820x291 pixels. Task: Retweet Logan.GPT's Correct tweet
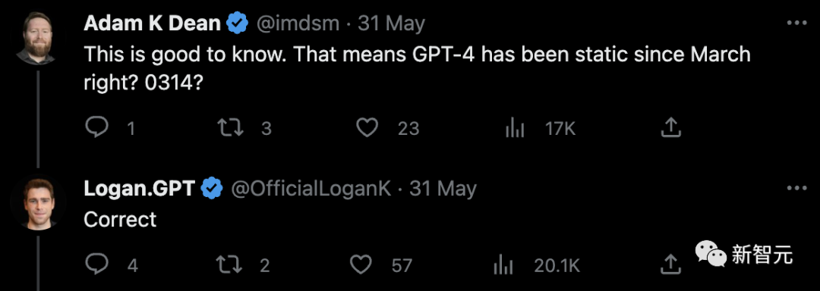(229, 265)
